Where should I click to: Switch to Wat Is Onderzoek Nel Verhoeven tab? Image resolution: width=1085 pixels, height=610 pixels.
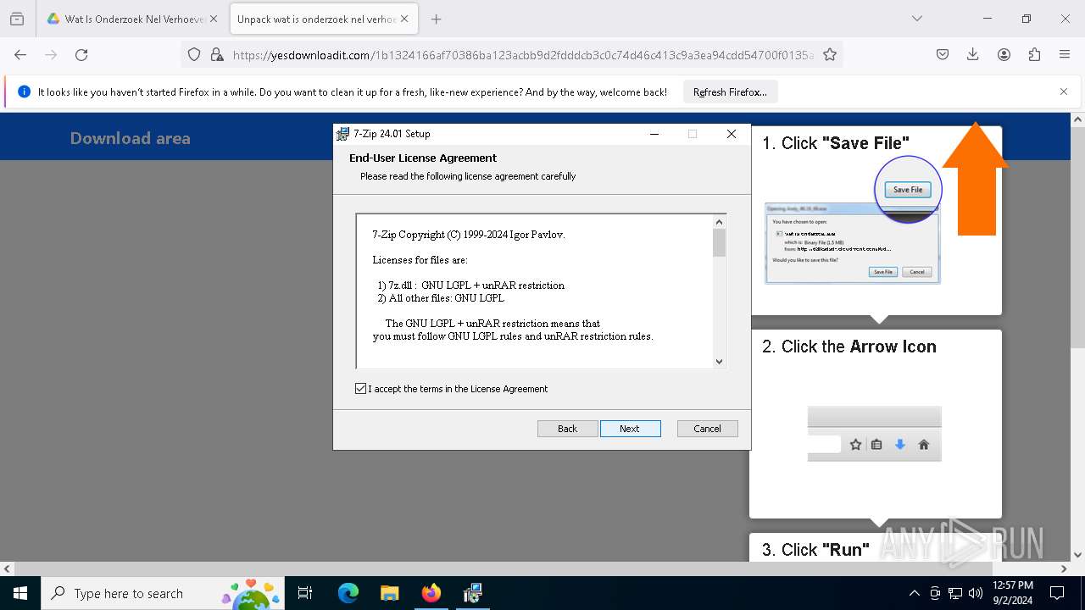(125, 19)
